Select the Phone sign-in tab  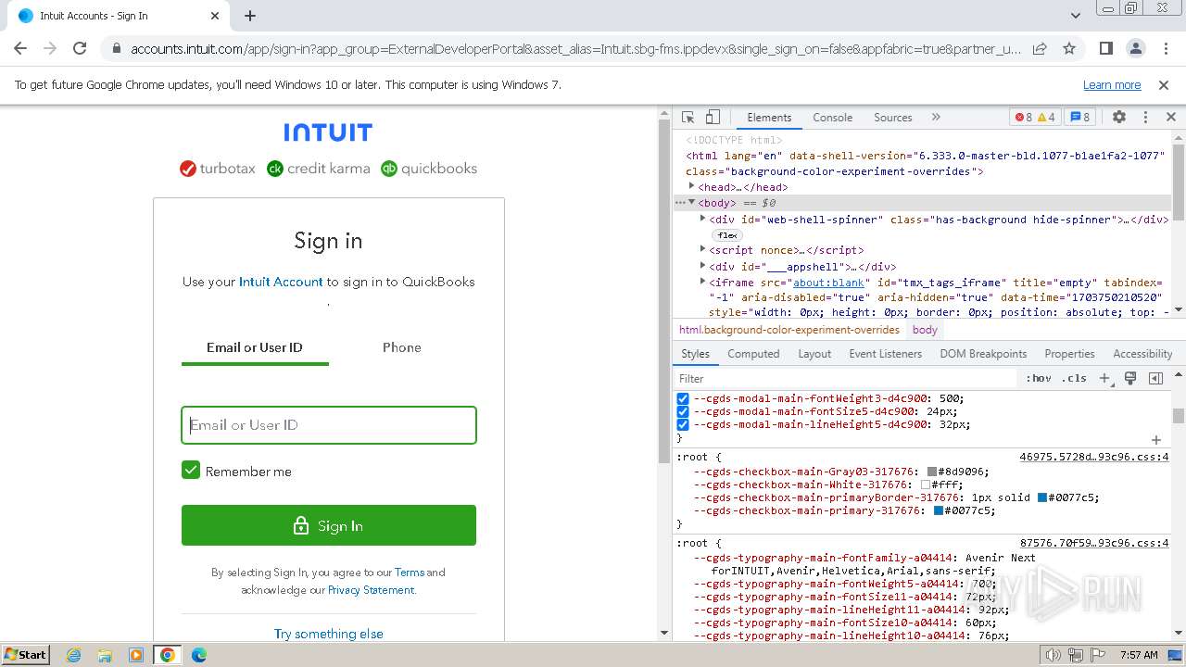tap(402, 347)
